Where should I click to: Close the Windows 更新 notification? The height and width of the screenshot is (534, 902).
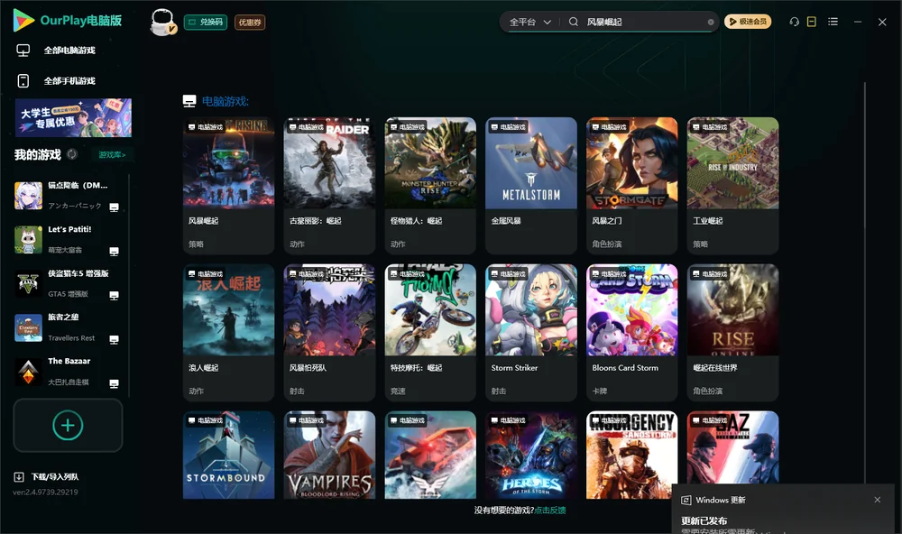point(878,500)
